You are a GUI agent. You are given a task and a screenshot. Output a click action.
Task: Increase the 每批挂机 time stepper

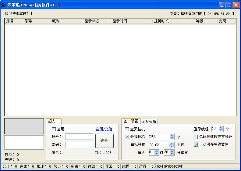(x=172, y=144)
